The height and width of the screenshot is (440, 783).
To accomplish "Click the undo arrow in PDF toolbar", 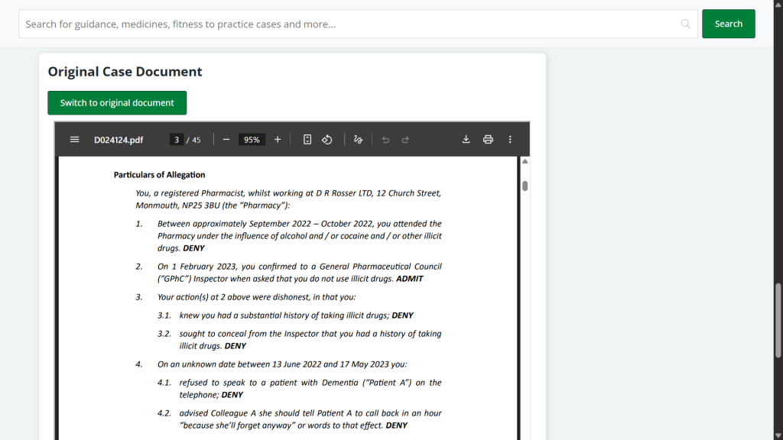I will click(385, 140).
